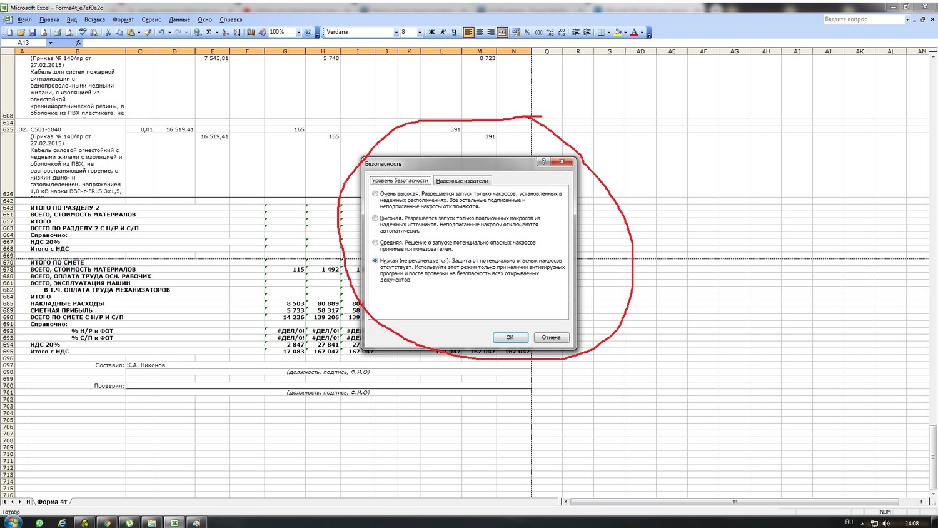Decrease decimal places
The width and height of the screenshot is (938, 528).
click(562, 32)
